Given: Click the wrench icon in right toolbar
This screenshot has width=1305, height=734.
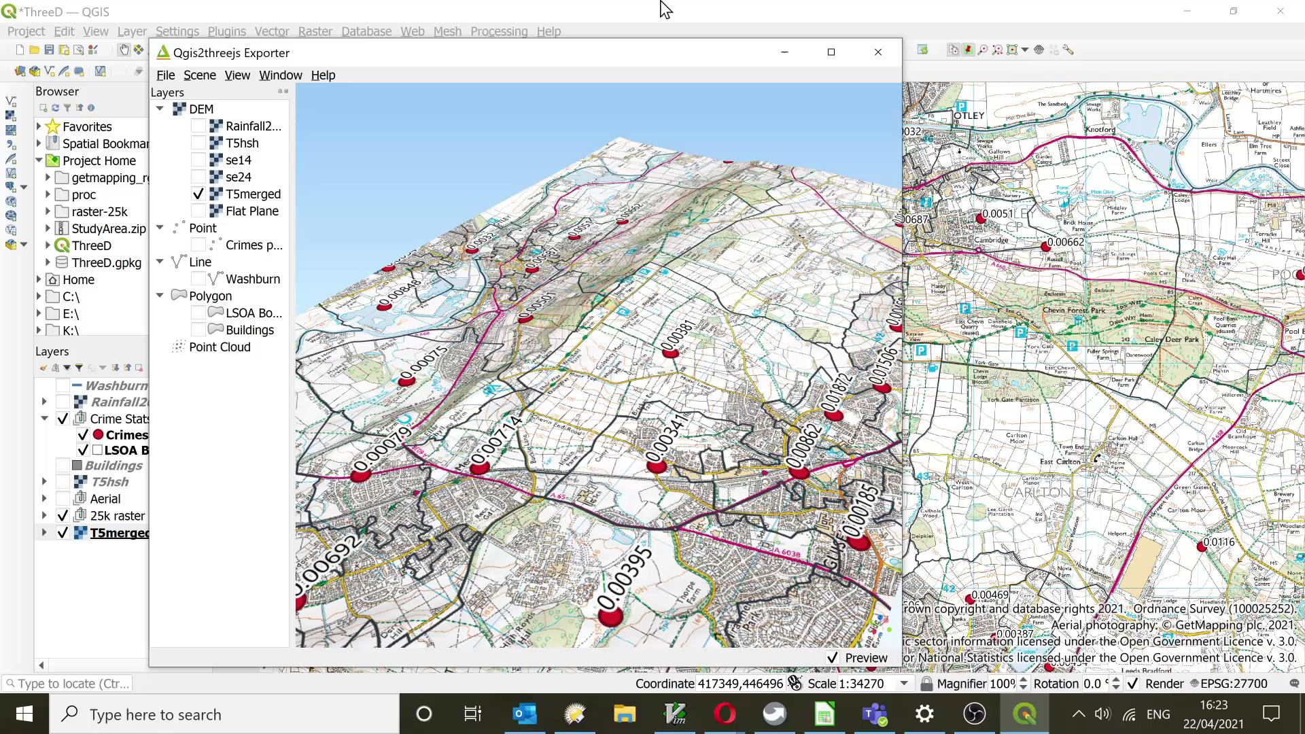Looking at the screenshot, I should point(1068,50).
